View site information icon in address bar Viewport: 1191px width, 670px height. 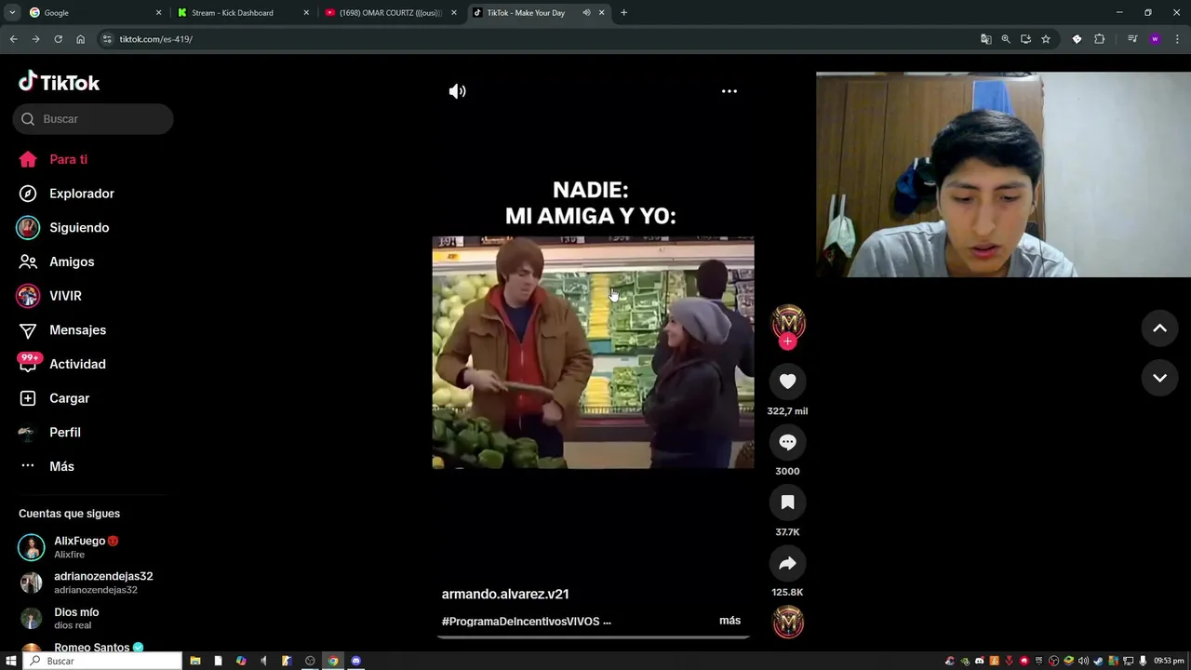(x=107, y=39)
